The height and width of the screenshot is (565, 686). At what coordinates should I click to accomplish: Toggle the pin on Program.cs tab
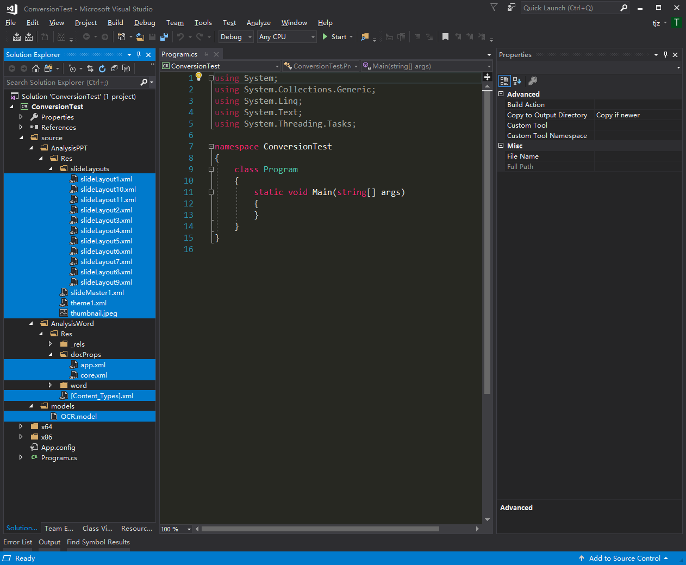coord(206,54)
